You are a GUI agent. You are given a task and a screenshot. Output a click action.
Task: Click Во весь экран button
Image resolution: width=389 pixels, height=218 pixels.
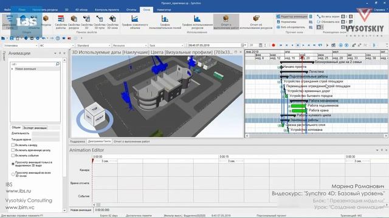click(328, 16)
